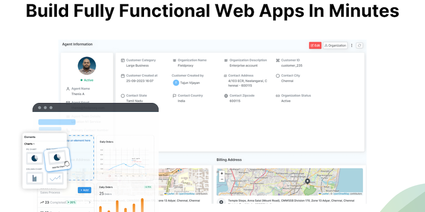This screenshot has width=425, height=212.
Task: Click the '25 Orders' count
Action: 106,194
